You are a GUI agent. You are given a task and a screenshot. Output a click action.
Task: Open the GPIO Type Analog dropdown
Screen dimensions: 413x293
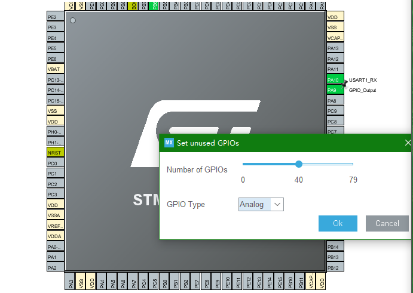[x=261, y=204]
